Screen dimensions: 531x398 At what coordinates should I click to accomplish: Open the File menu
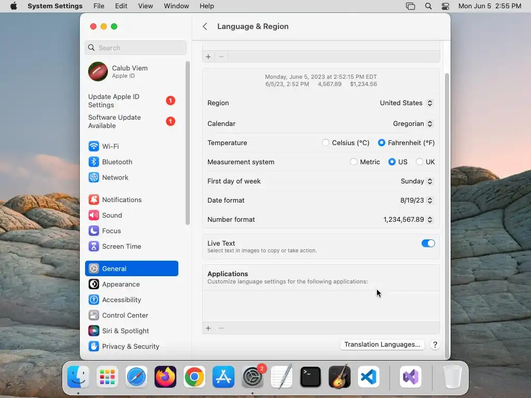[99, 6]
